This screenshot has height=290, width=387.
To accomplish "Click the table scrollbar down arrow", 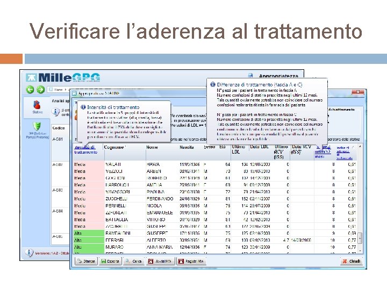I will click(x=360, y=251).
